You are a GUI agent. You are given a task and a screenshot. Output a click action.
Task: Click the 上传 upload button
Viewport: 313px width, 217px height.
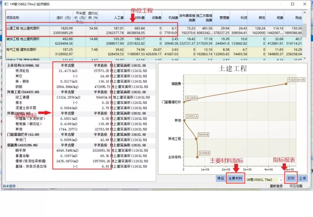pos(303,178)
